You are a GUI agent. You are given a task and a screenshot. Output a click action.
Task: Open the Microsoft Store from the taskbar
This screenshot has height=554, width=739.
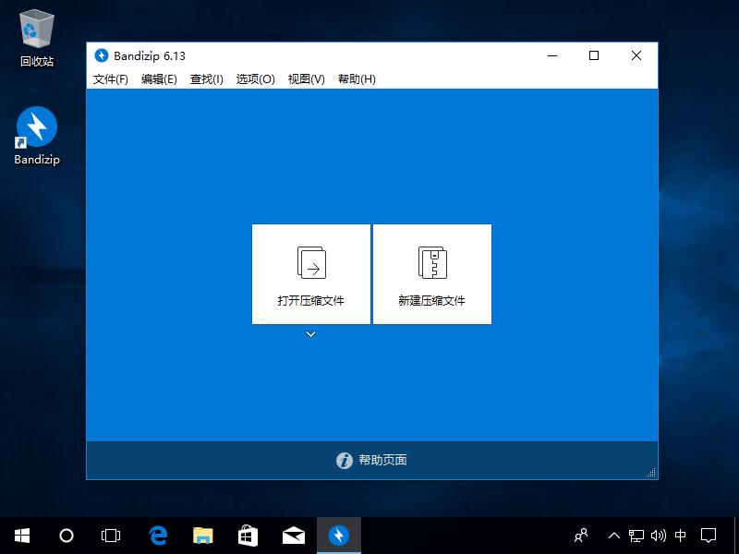point(248,536)
